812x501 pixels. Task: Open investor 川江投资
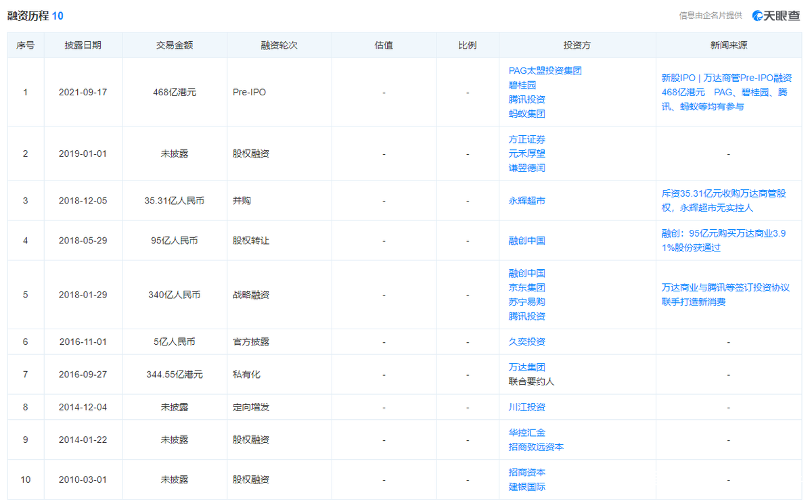coord(527,407)
